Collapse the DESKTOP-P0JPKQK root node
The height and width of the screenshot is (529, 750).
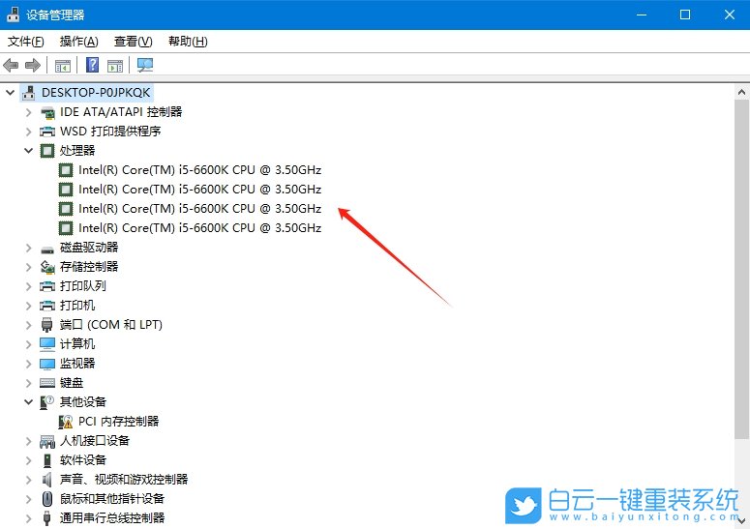[10, 92]
